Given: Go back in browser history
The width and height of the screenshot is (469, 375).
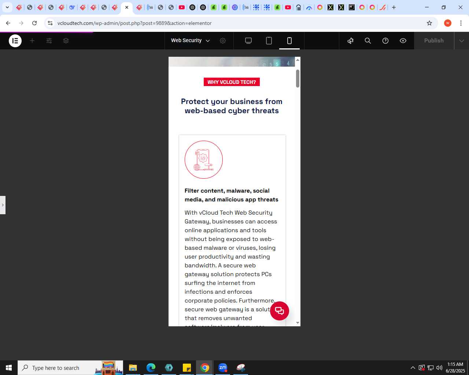Looking at the screenshot, I should 8,23.
